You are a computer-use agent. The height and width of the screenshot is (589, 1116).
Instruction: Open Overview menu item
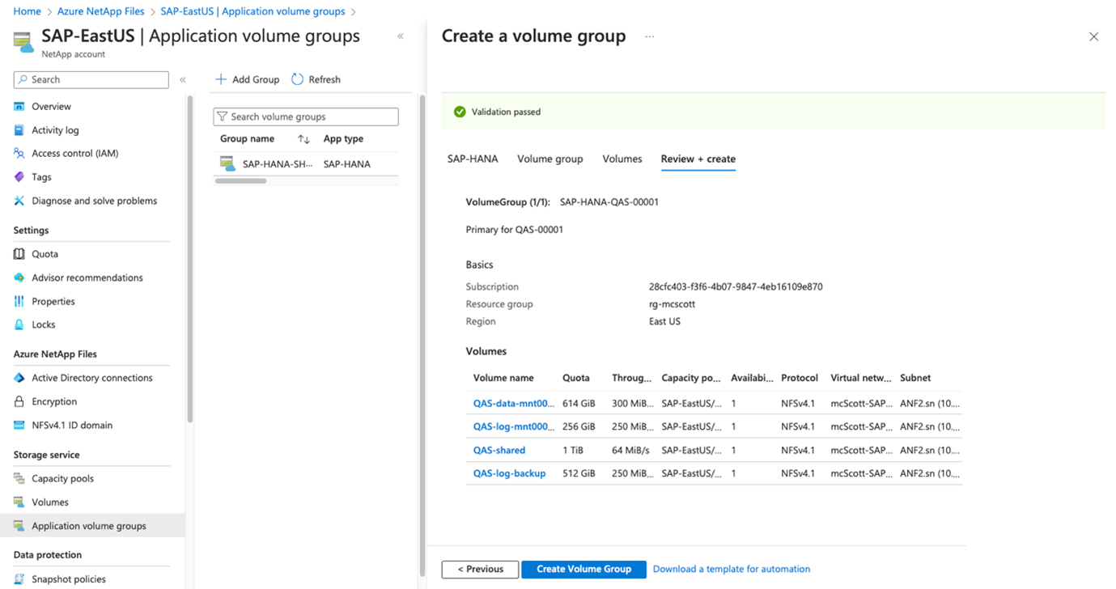51,106
